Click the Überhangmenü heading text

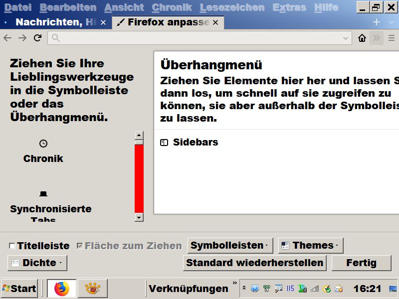point(211,65)
